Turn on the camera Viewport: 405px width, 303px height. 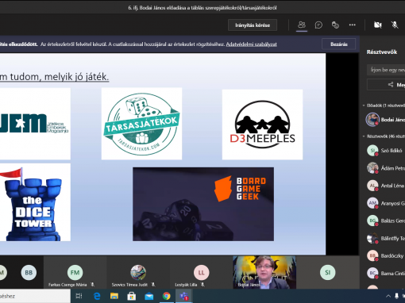point(378,25)
